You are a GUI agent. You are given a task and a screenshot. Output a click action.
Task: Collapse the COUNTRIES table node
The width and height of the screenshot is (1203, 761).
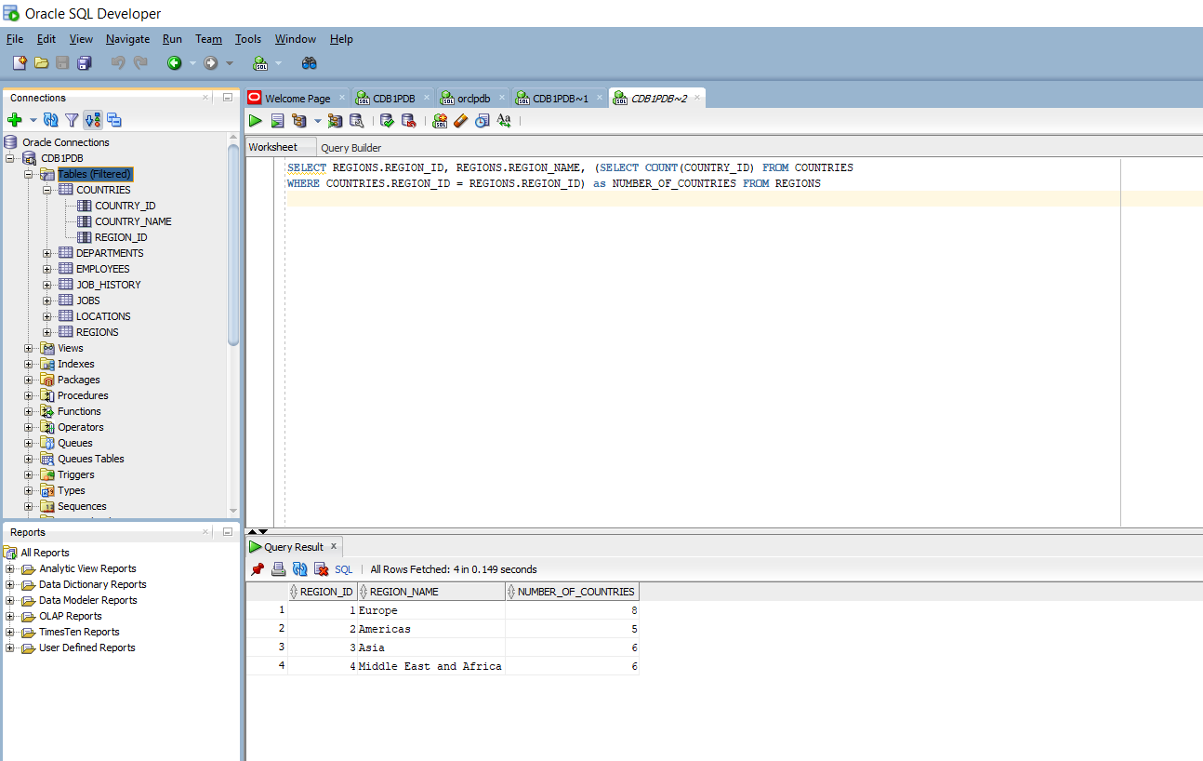click(x=47, y=190)
